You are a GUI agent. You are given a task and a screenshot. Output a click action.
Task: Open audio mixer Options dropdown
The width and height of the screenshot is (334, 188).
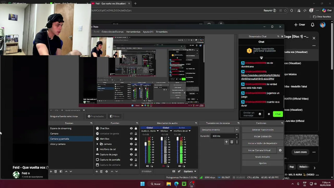pyautogui.click(x=190, y=171)
